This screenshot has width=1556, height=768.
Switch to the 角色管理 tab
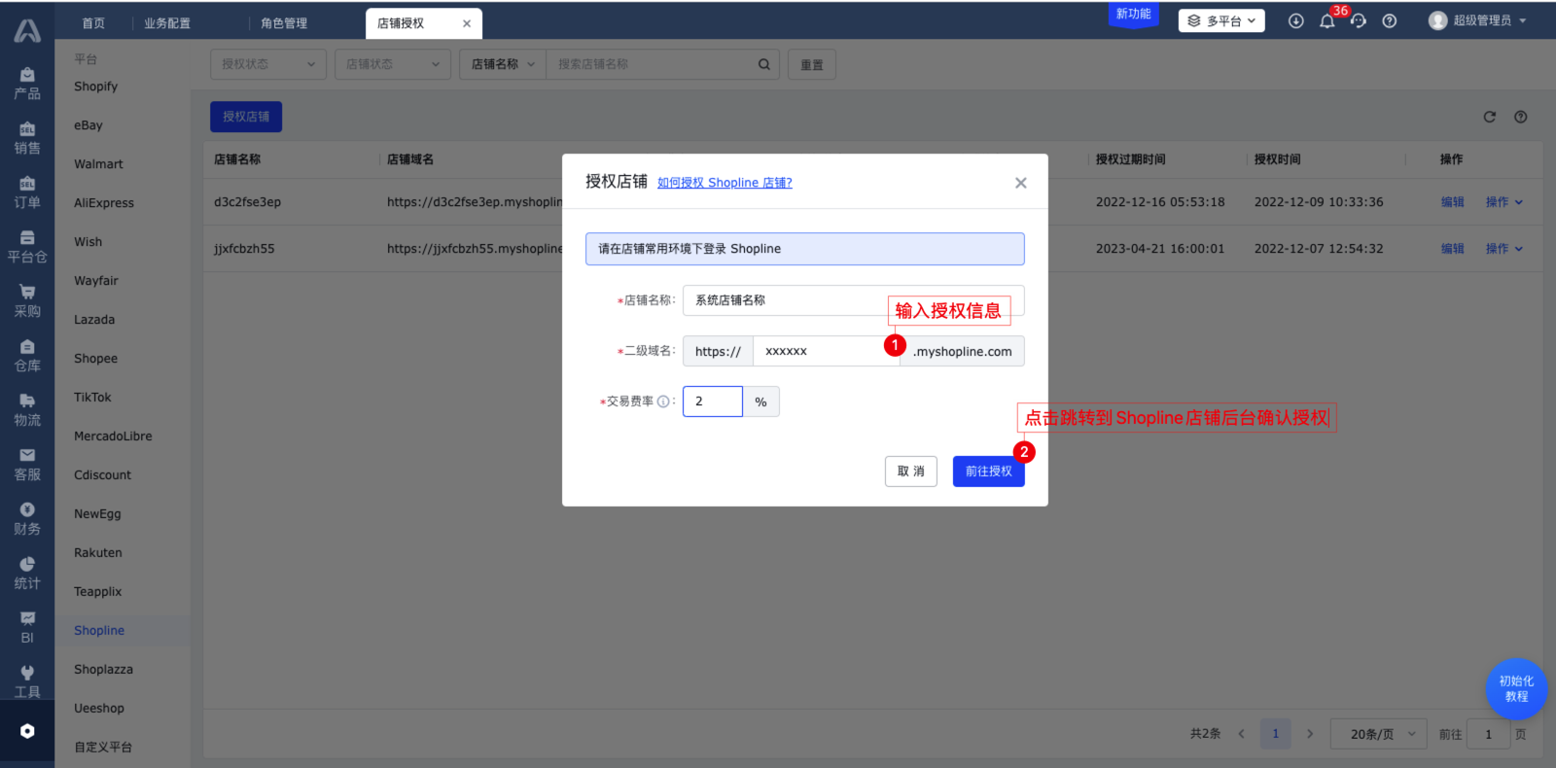tap(284, 23)
